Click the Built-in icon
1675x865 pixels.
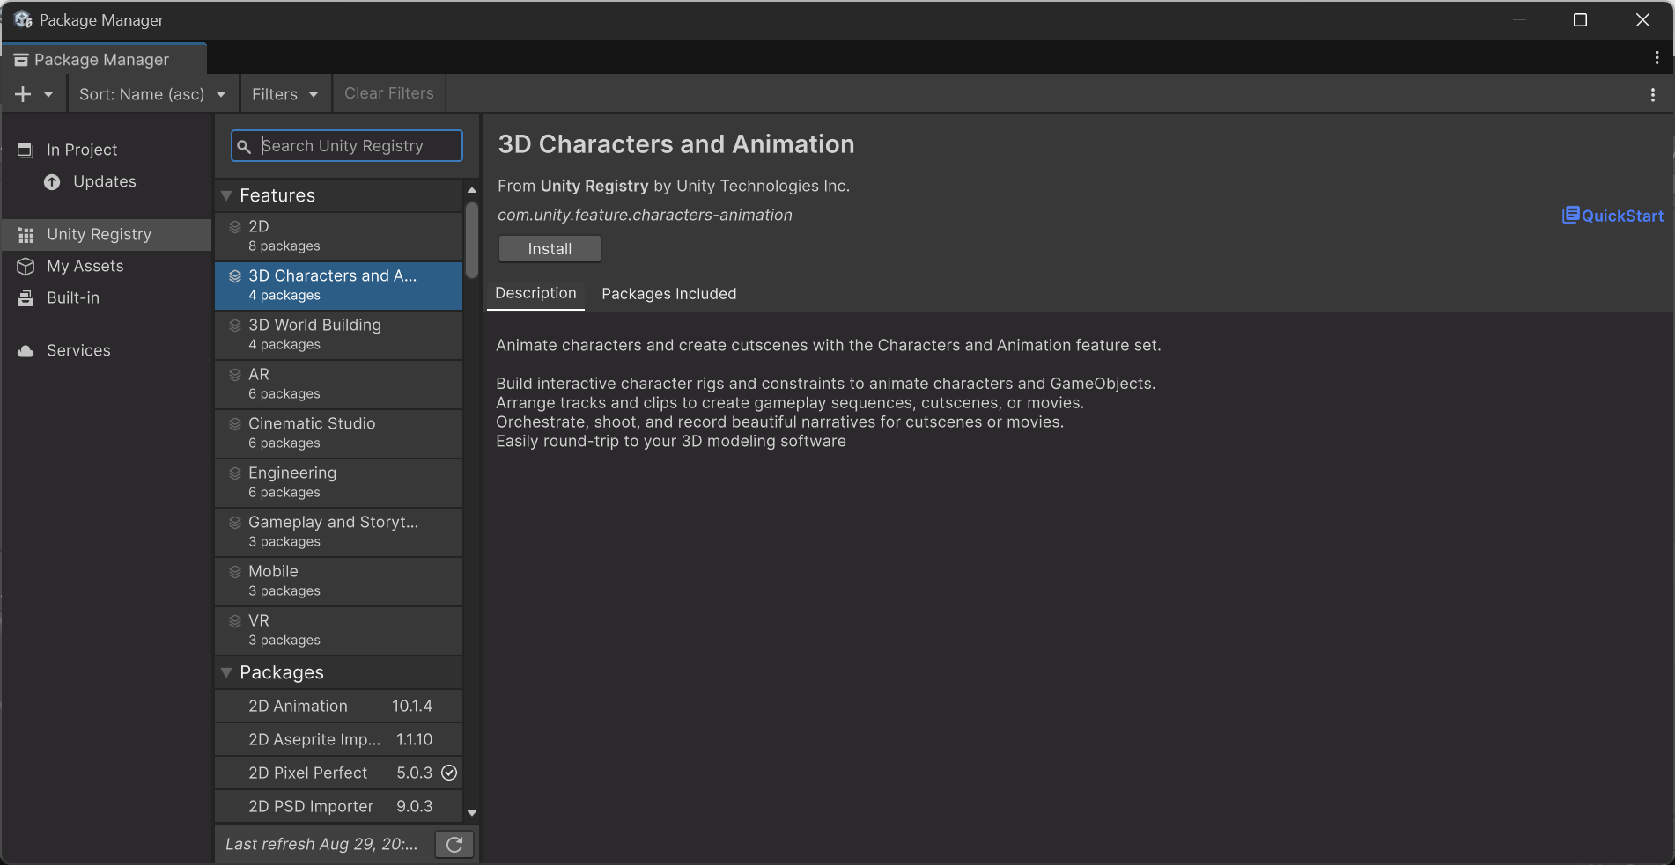click(26, 297)
